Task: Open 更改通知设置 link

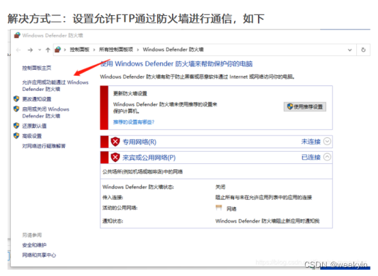Action: [37, 99]
